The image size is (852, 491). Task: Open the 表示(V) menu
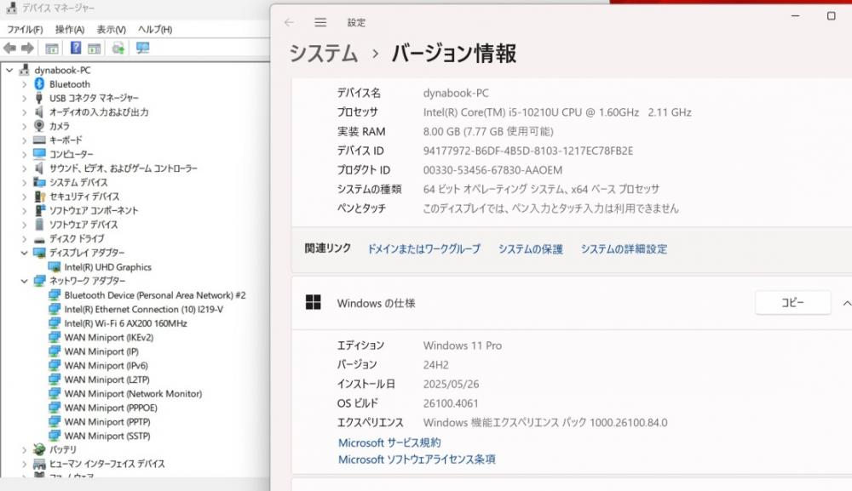(111, 30)
